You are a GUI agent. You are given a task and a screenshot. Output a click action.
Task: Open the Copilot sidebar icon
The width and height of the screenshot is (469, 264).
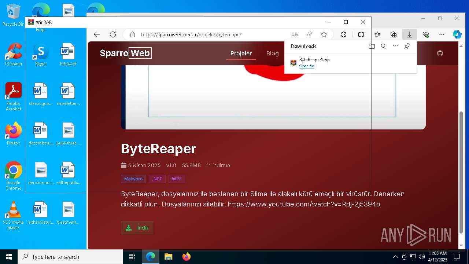(x=457, y=34)
